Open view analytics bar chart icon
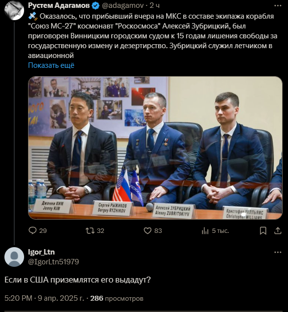 point(205,230)
